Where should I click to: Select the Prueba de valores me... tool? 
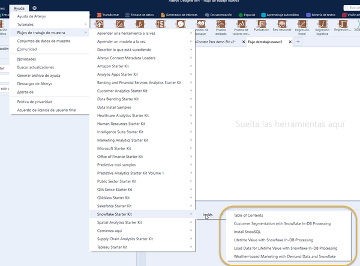tap(241, 28)
